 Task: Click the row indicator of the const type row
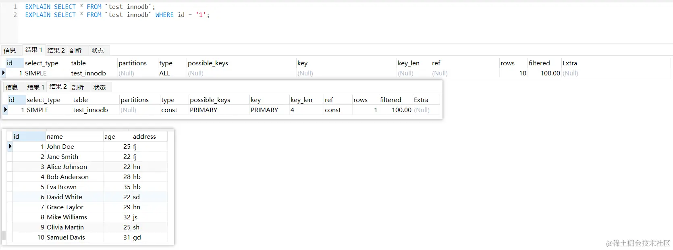(6, 110)
